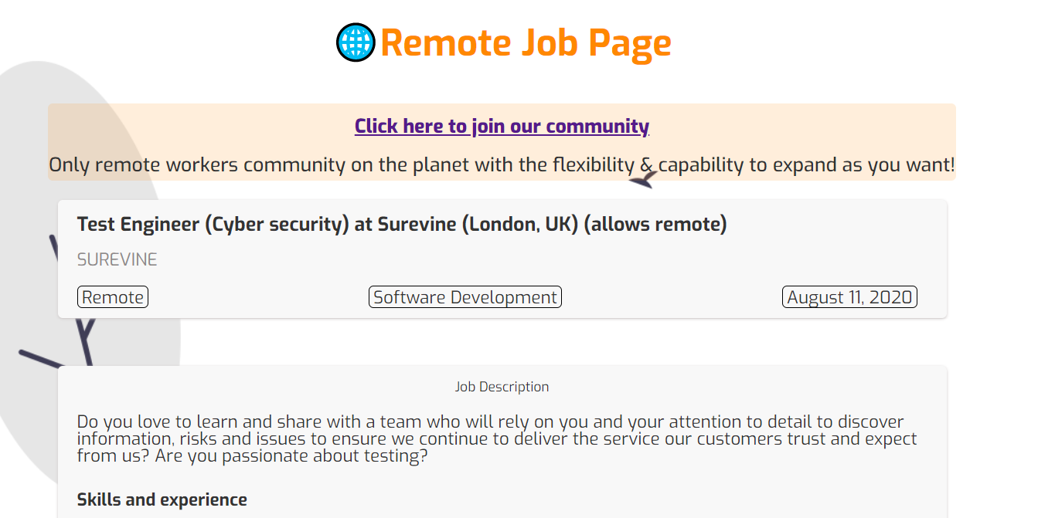The height and width of the screenshot is (518, 1038).
Task: Click the 'Software Development' category badge
Action: 465,297
